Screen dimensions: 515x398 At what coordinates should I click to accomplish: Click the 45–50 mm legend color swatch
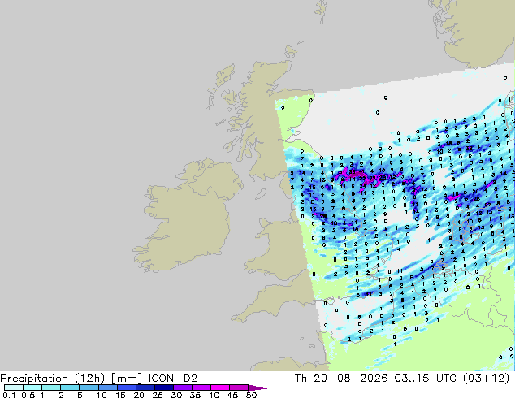click(x=238, y=387)
